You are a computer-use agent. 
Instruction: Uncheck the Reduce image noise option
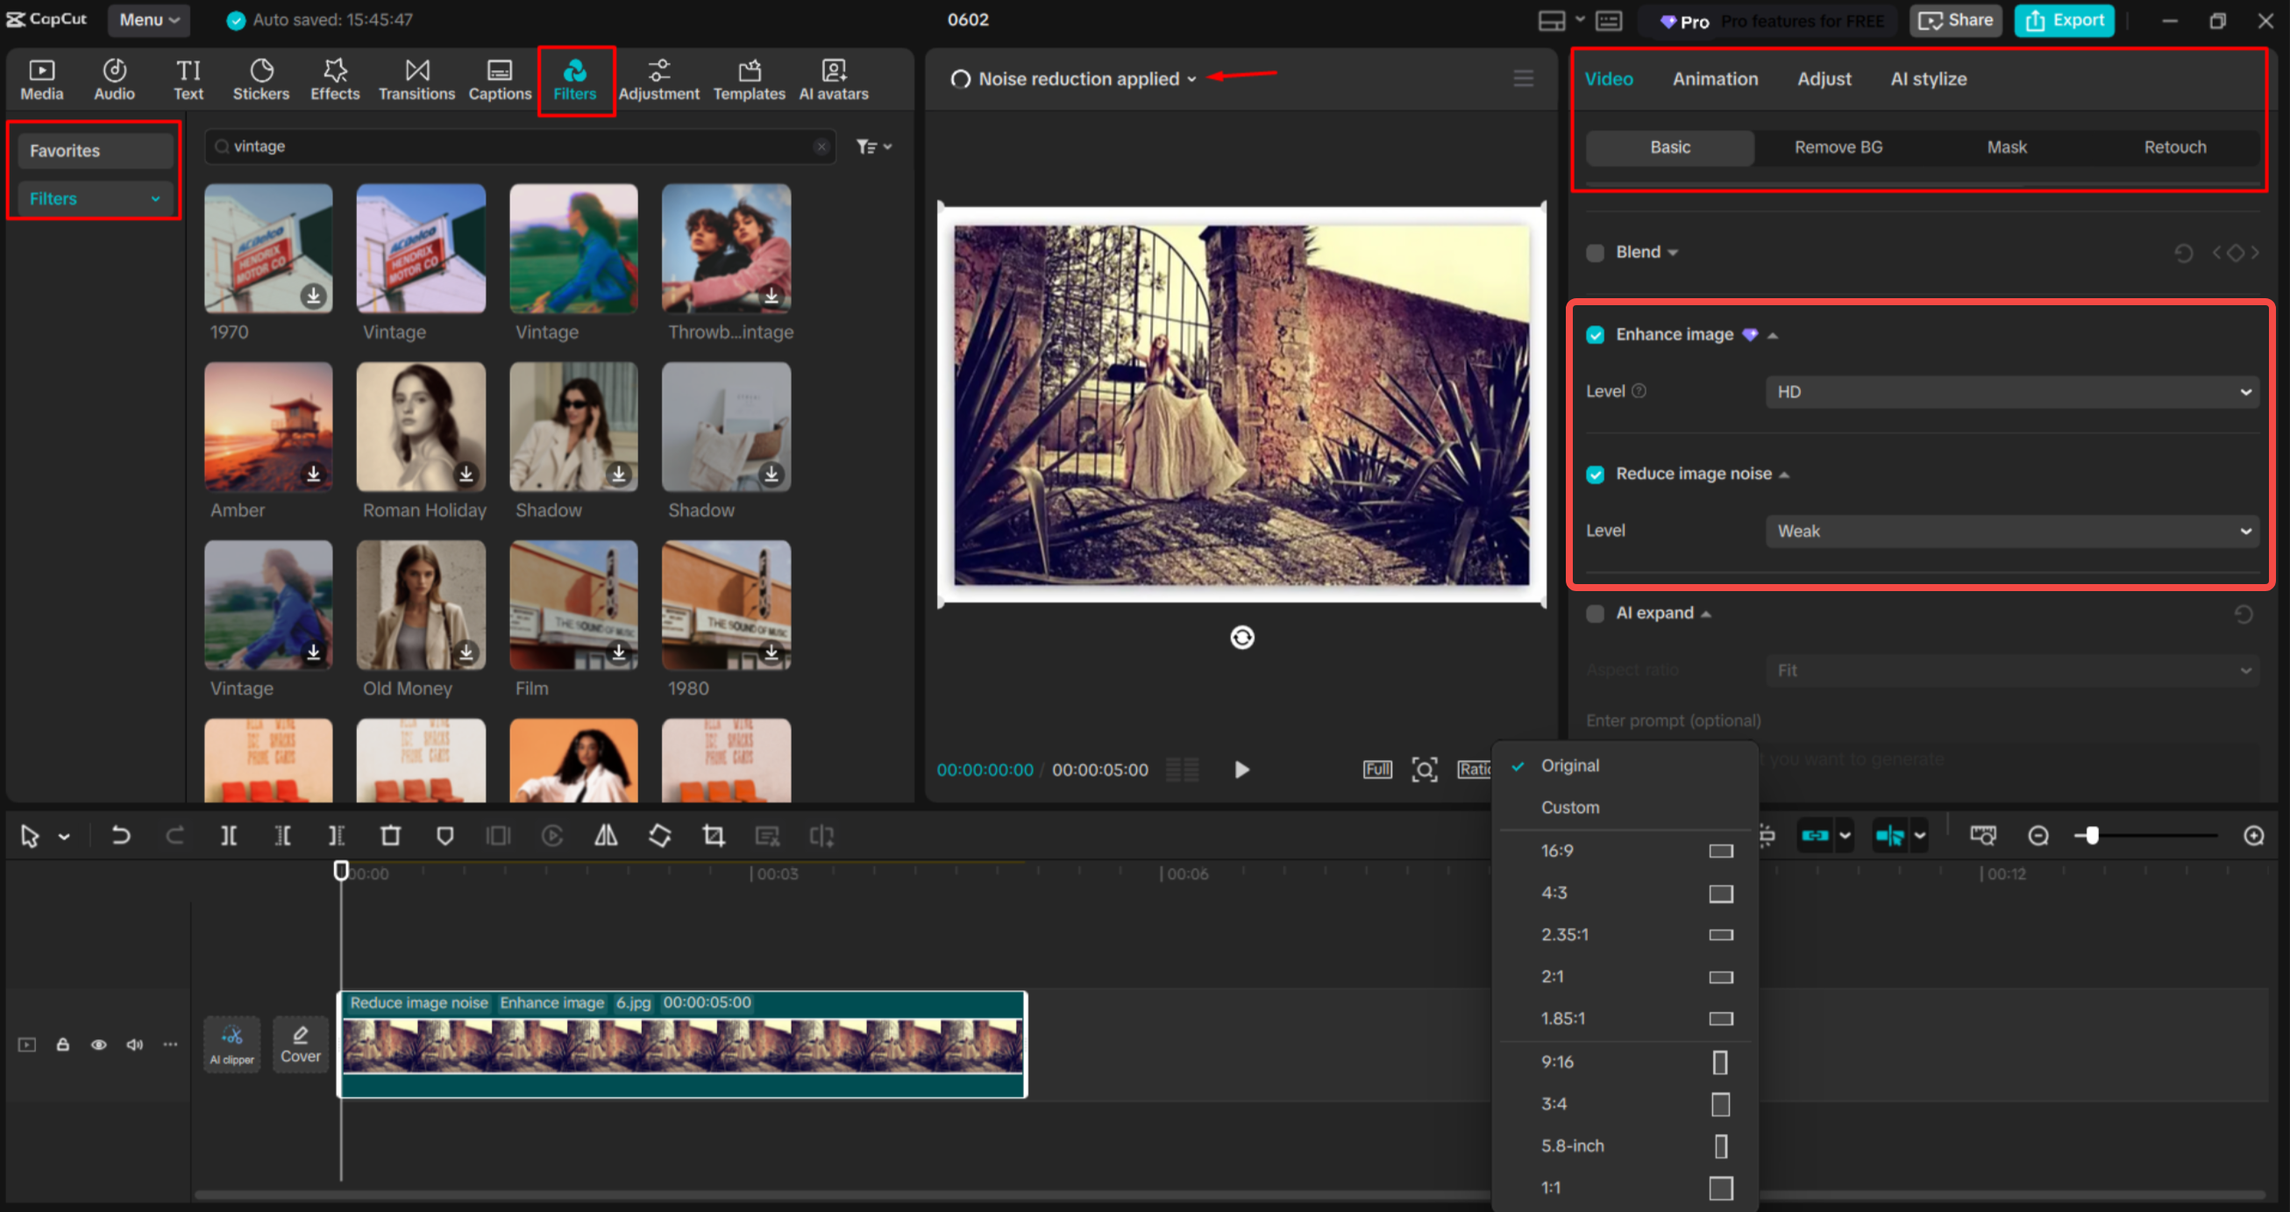coord(1596,474)
